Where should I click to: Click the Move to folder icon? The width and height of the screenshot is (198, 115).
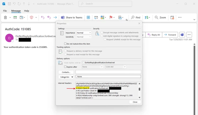pos(21,17)
